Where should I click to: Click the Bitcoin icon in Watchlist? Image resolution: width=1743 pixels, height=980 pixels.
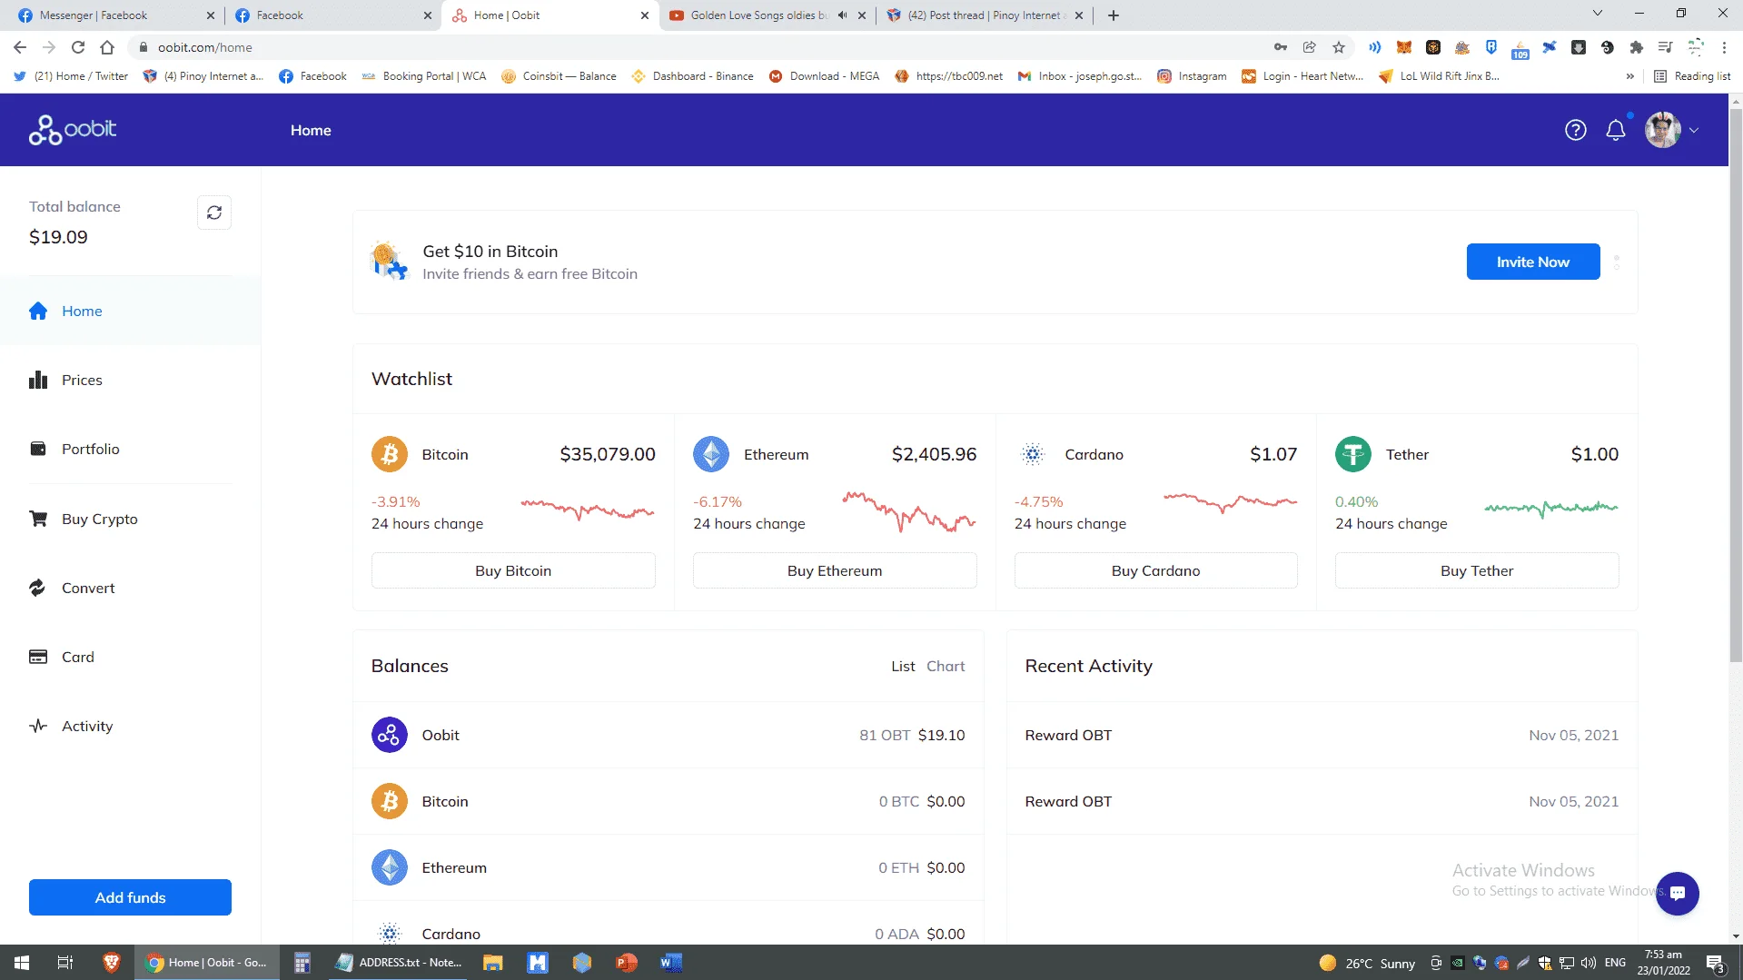pyautogui.click(x=390, y=454)
